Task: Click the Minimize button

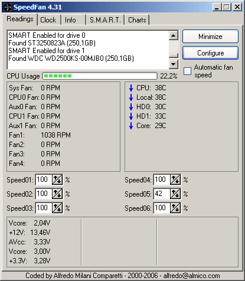Action: click(x=210, y=37)
